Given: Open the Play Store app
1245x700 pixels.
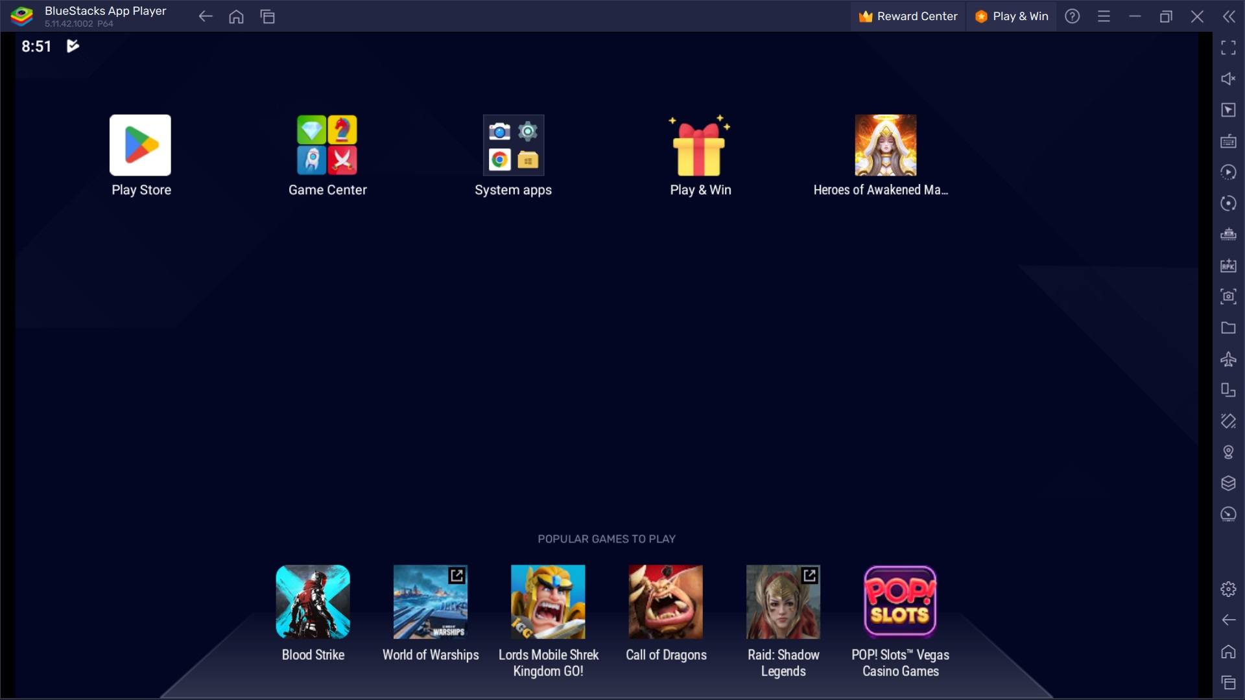Looking at the screenshot, I should (x=140, y=145).
